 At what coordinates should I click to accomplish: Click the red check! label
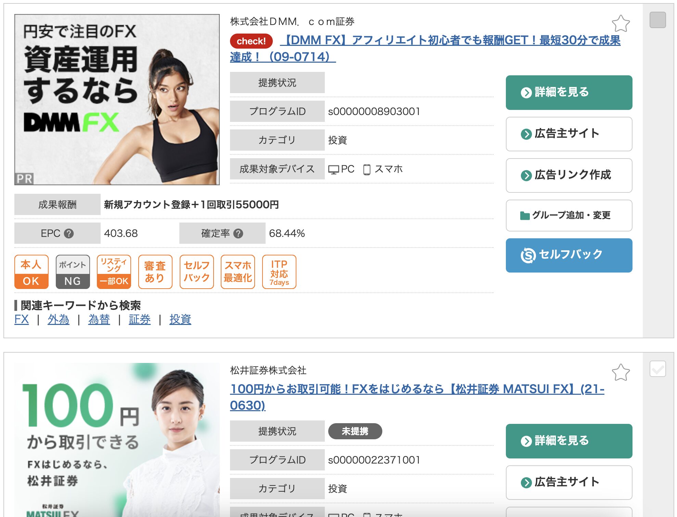tap(251, 41)
